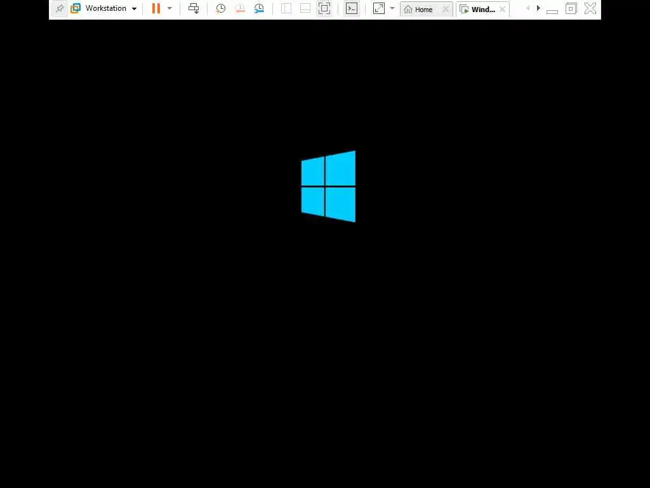Image resolution: width=650 pixels, height=488 pixels.
Task: Click the stretch guest display icon
Action: click(379, 8)
